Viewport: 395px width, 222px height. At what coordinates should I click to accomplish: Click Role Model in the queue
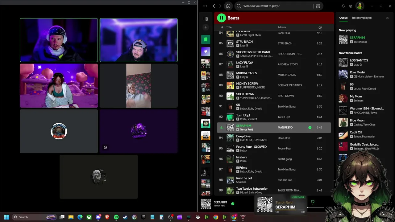357,72
